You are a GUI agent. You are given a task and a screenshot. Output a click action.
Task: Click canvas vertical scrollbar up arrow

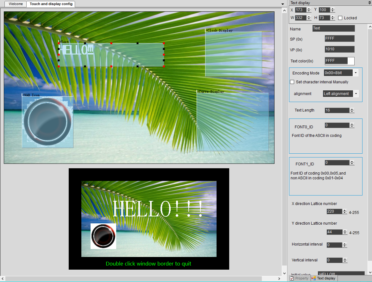click(284, 10)
